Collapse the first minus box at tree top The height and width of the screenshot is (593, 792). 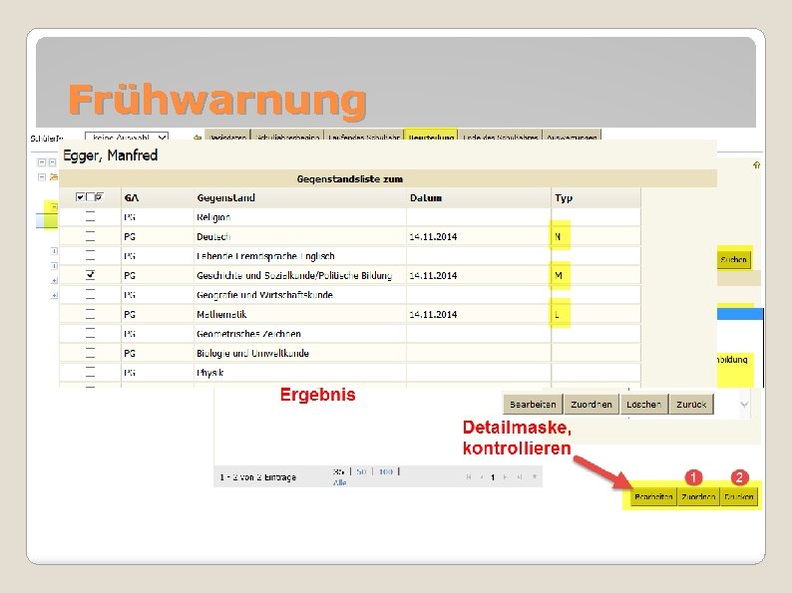pyautogui.click(x=42, y=162)
